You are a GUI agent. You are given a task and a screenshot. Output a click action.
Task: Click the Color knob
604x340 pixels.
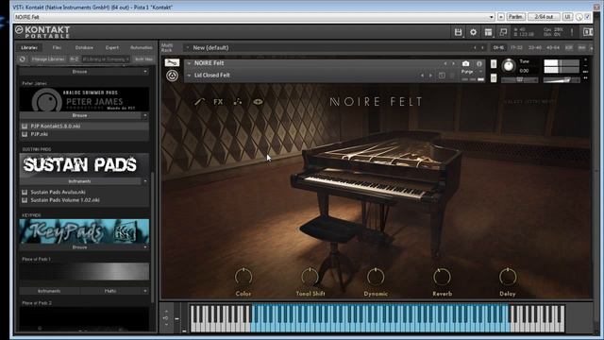coord(243,277)
